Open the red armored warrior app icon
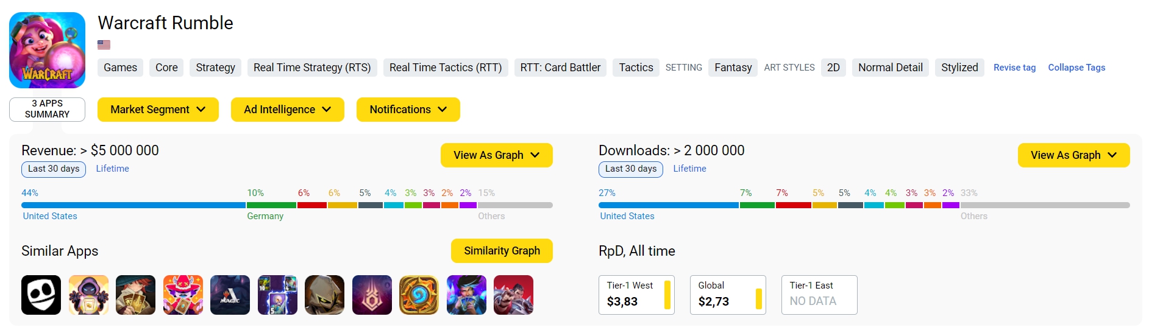This screenshot has height=333, width=1149. point(513,295)
